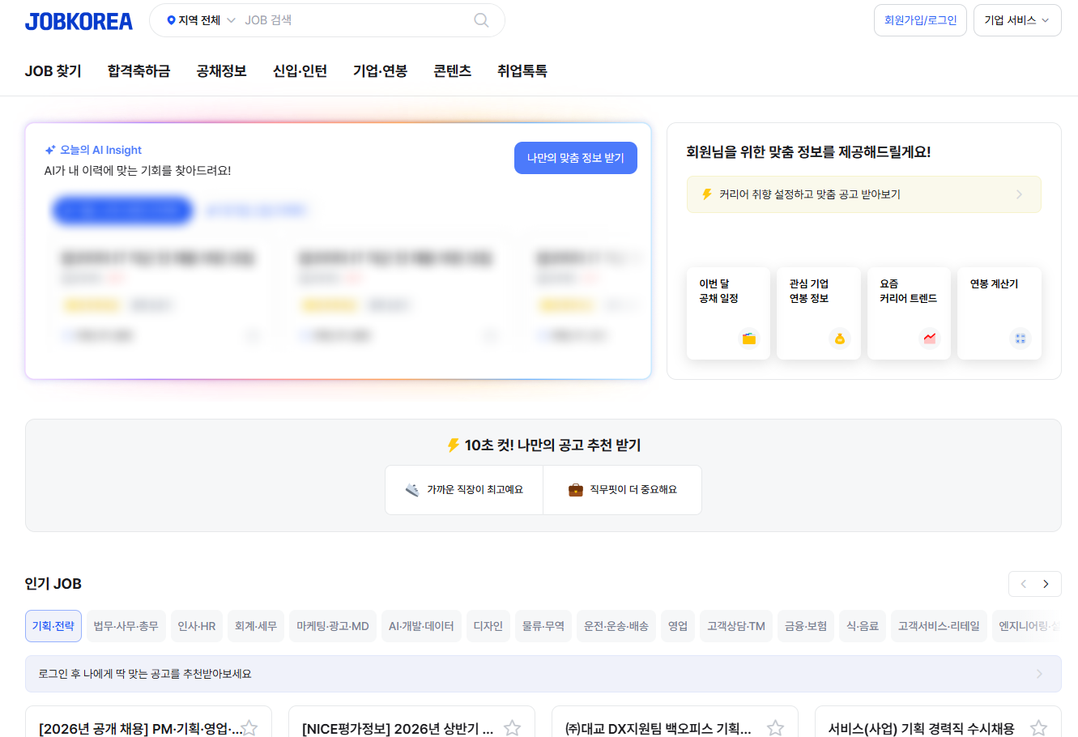Click the calculator icon on 연봉 계산기 card
This screenshot has width=1078, height=737.
1020,339
